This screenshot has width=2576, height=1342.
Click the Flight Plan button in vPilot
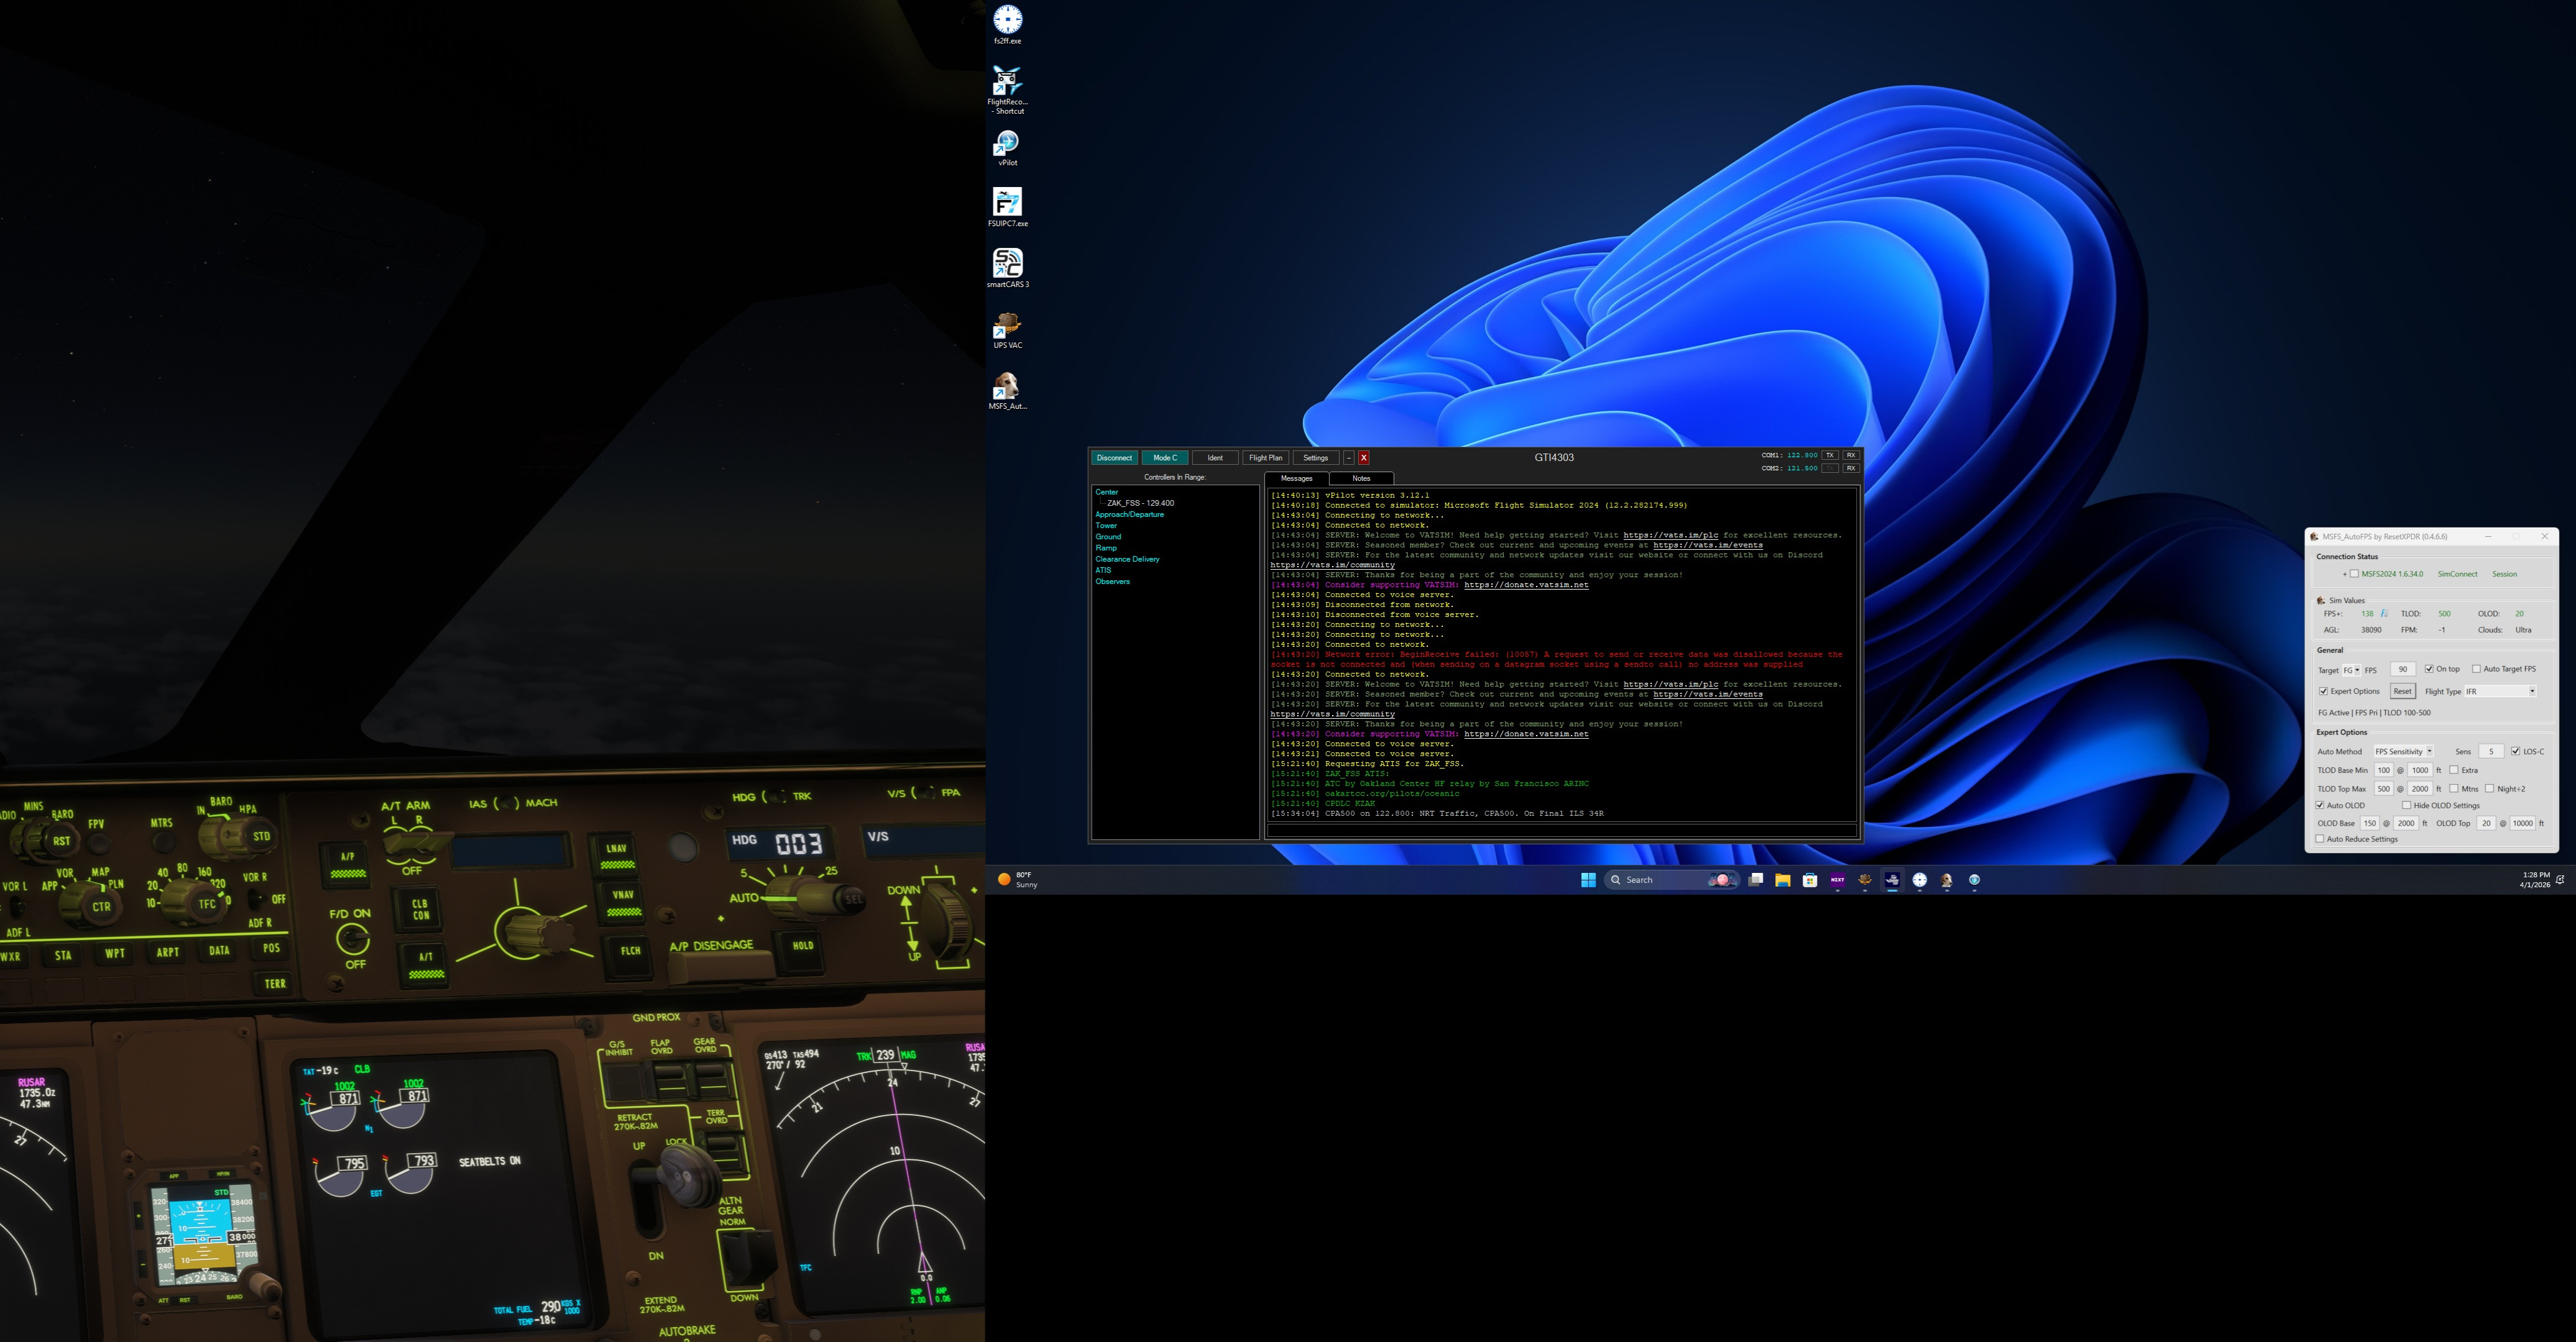click(1265, 458)
